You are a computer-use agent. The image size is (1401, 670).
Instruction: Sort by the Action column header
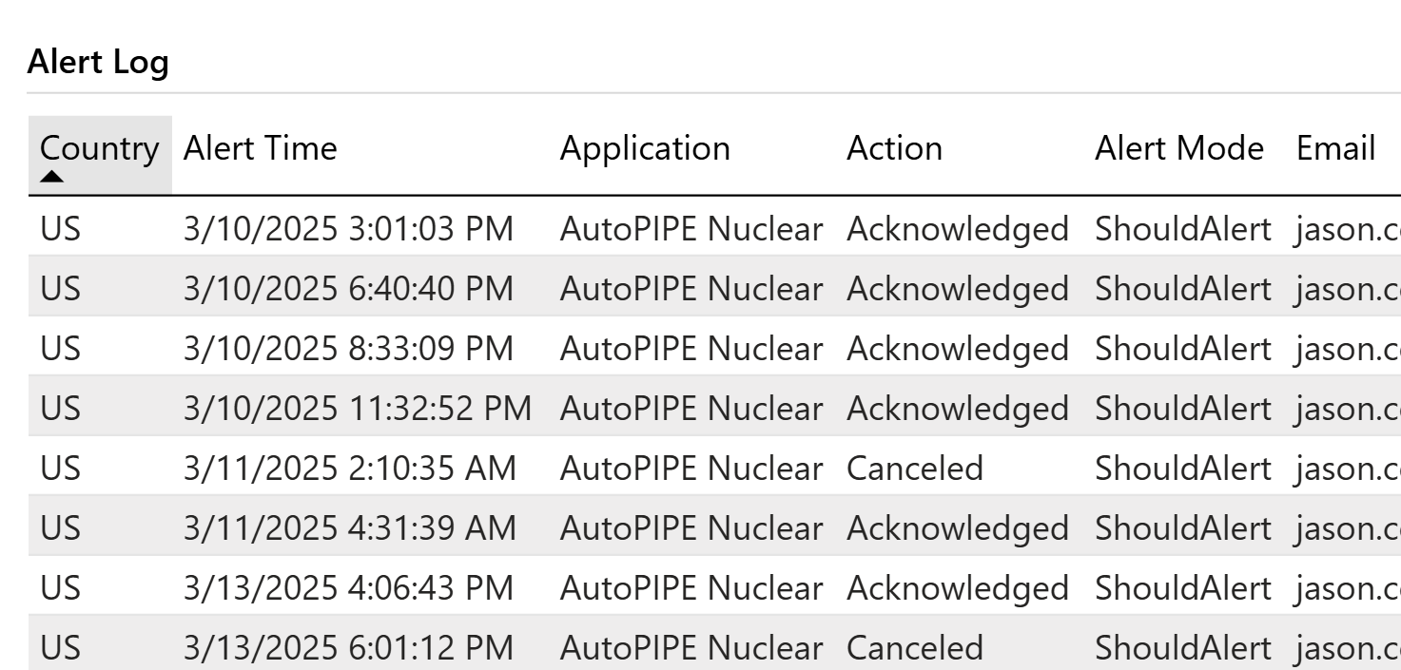tap(894, 148)
